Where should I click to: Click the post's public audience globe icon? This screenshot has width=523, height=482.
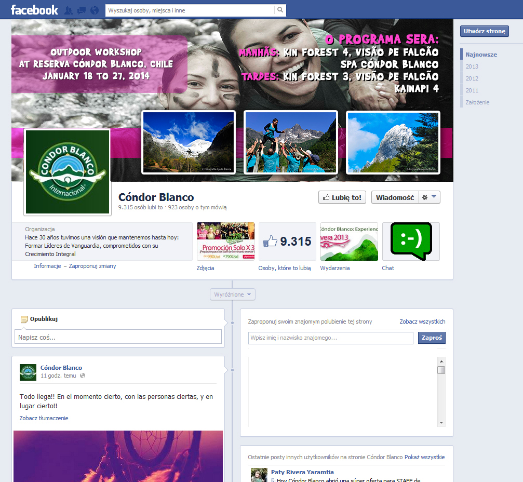[x=83, y=376]
